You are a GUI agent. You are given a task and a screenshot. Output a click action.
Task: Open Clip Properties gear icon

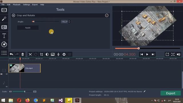pyautogui.click(x=64, y=54)
